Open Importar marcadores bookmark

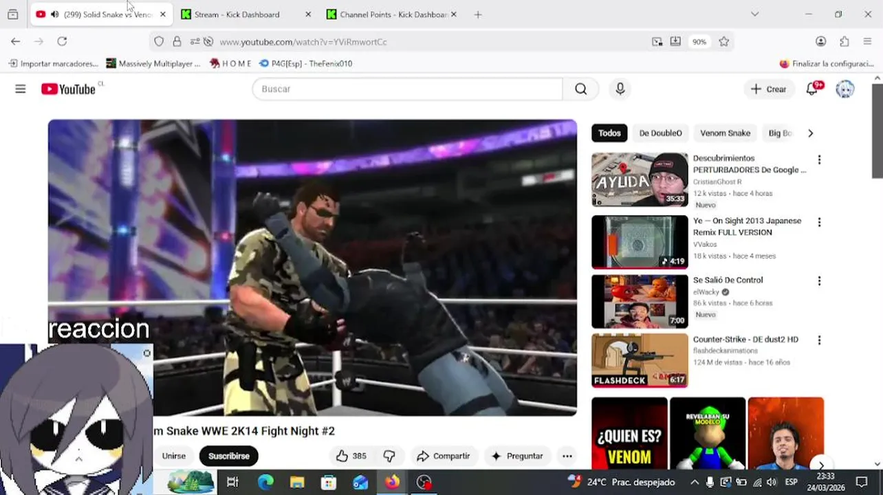coord(54,63)
